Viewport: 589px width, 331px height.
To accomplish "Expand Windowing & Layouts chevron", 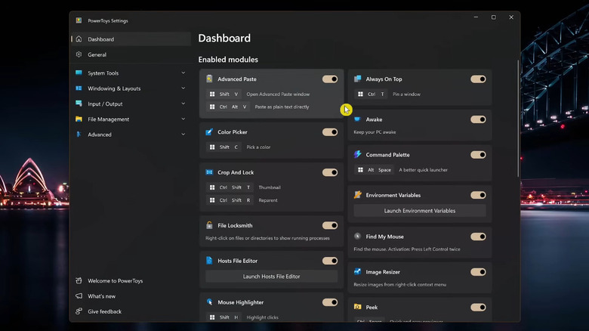I will coord(183,88).
